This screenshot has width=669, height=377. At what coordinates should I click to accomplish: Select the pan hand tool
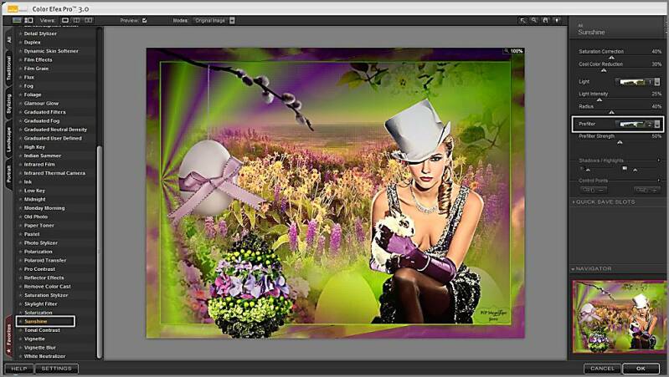[546, 20]
